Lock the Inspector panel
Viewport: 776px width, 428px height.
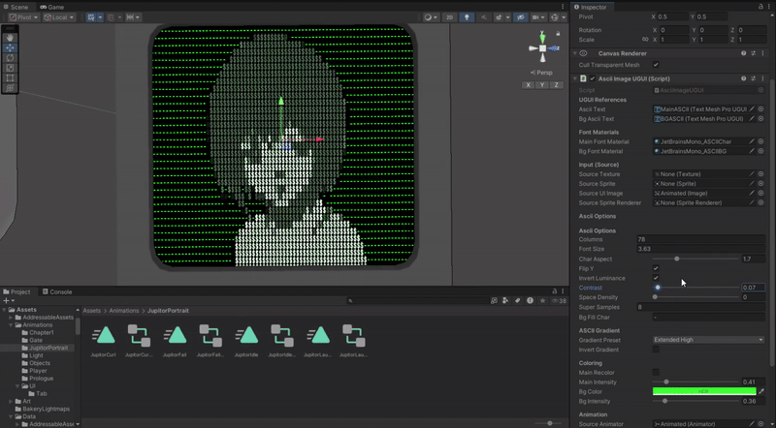coord(760,7)
